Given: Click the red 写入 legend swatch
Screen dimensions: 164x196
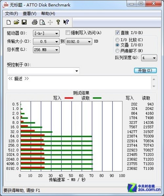Looking at the screenshot, I should coord(69,98).
